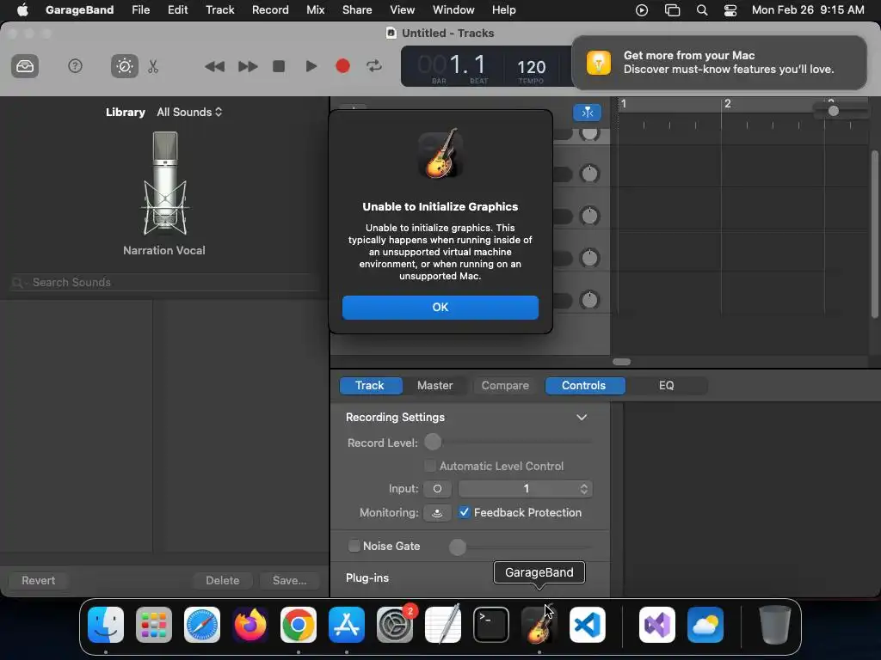Viewport: 881px width, 660px height.
Task: Toggle Automatic Level Control checkbox
Action: (430, 466)
